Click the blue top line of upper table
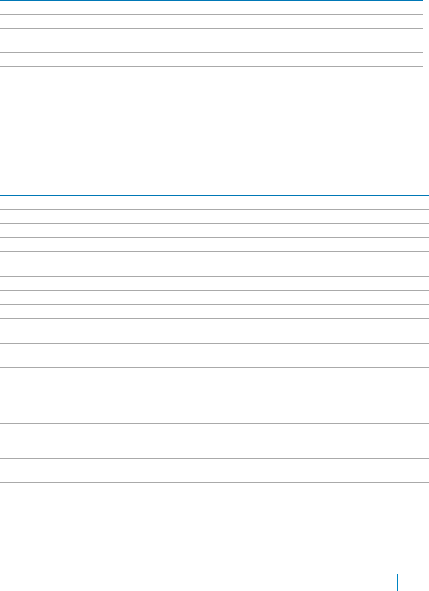This screenshot has height=591, width=429. tap(211, 1)
